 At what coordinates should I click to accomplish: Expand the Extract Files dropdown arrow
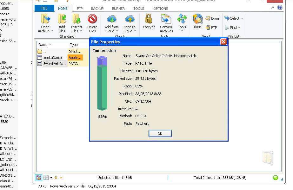81,31
